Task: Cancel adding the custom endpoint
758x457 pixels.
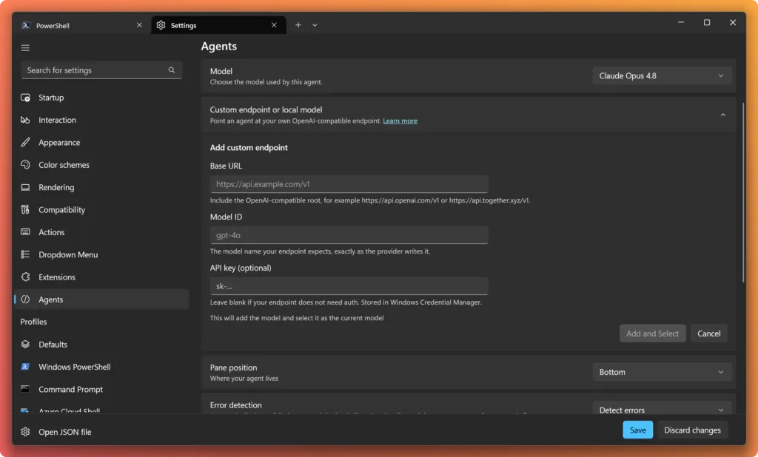Action: [708, 334]
